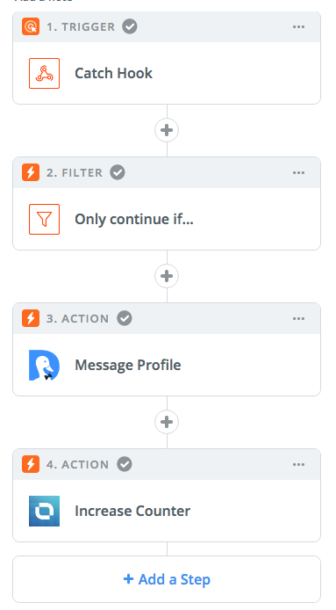336x610 pixels.
Task: Click the lightning badge on 4. Action
Action: pos(31,464)
